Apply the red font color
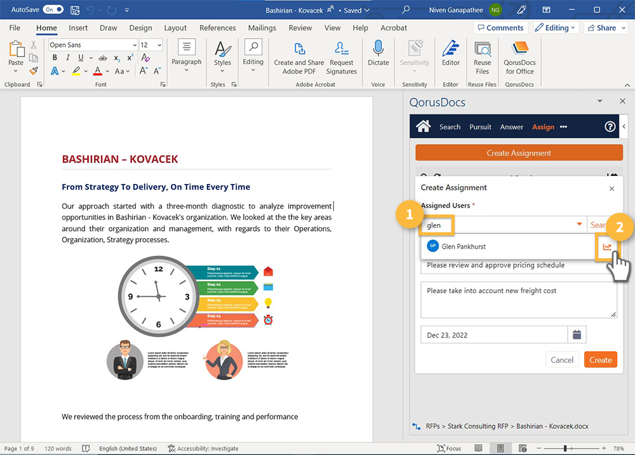 coord(98,71)
